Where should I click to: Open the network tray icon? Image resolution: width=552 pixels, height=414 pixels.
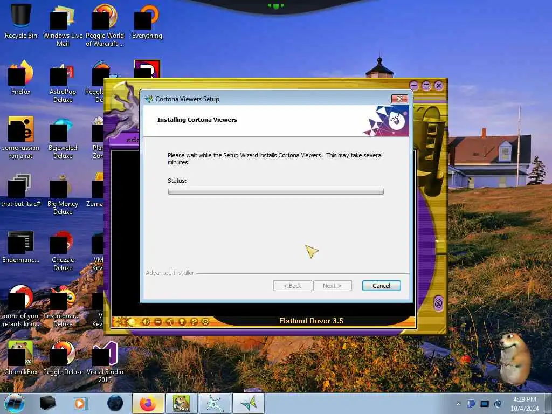(485, 404)
